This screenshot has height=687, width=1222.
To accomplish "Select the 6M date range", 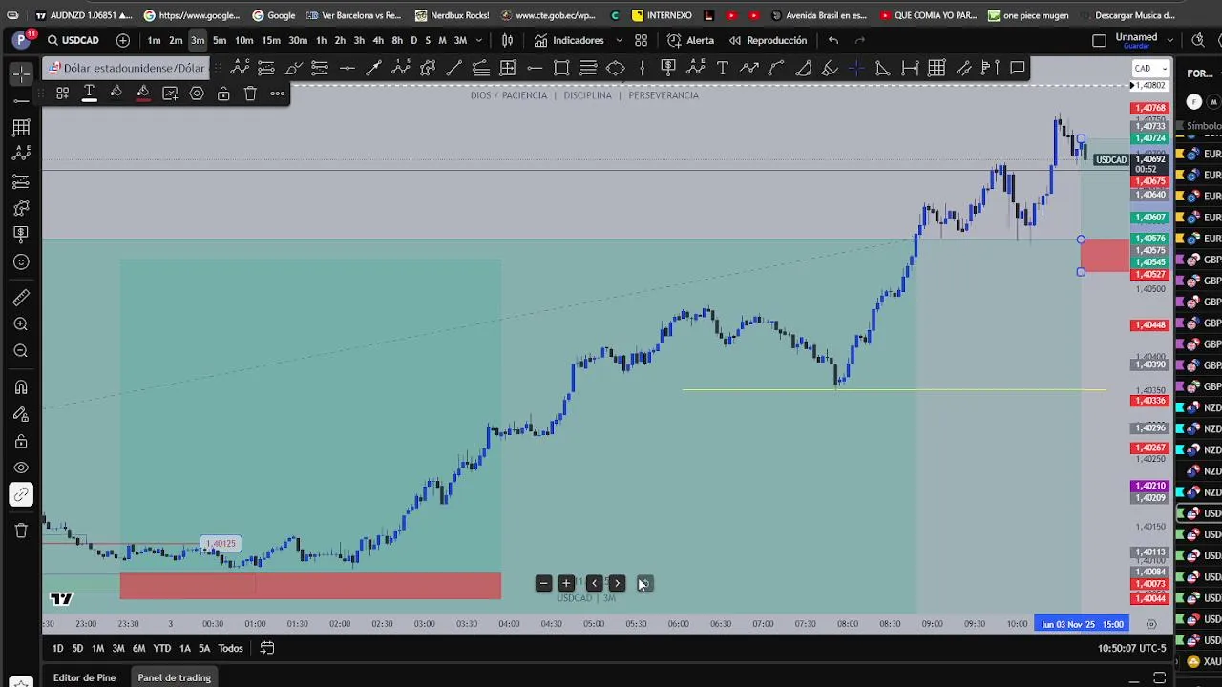I will pyautogui.click(x=138, y=648).
